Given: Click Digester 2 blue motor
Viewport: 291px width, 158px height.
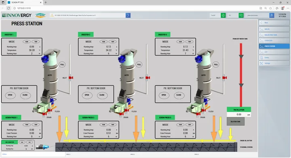Looking at the screenshot, I should 122,59.
